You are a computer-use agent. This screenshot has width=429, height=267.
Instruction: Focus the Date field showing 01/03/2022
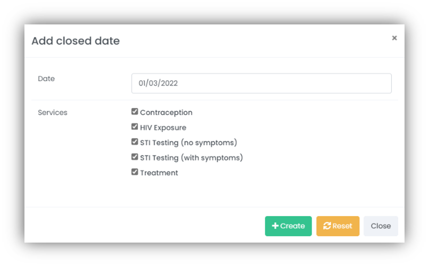pos(262,83)
